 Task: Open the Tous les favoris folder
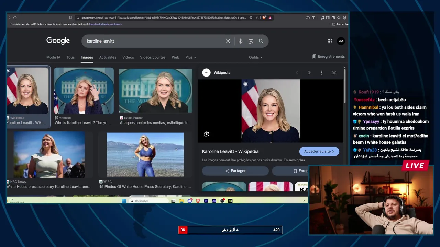click(340, 24)
